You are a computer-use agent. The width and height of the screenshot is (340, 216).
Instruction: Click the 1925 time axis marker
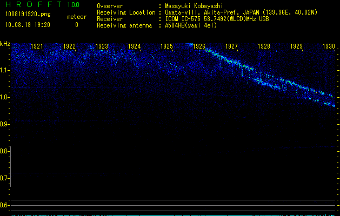tap(166, 46)
